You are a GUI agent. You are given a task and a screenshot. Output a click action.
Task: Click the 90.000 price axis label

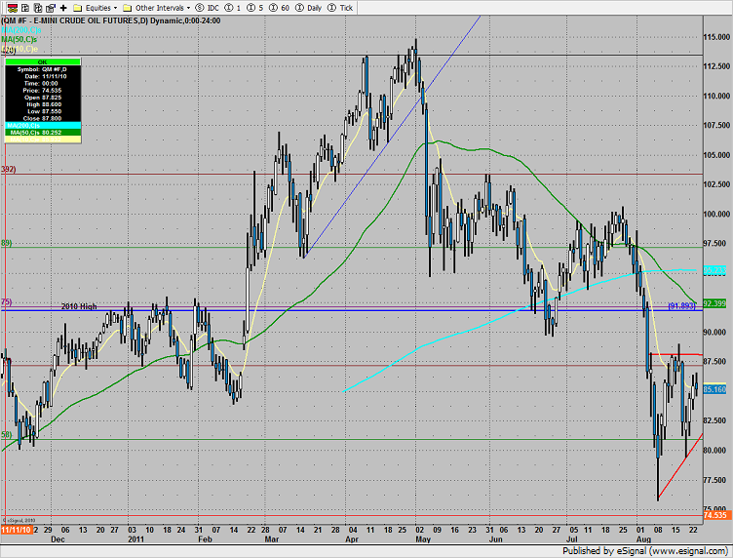[714, 332]
